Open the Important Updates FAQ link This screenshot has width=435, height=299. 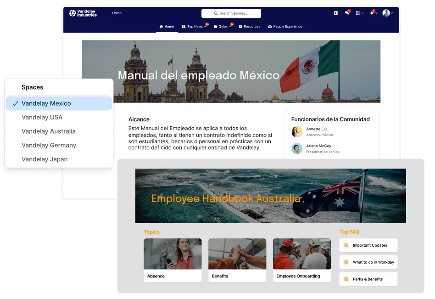(368, 245)
